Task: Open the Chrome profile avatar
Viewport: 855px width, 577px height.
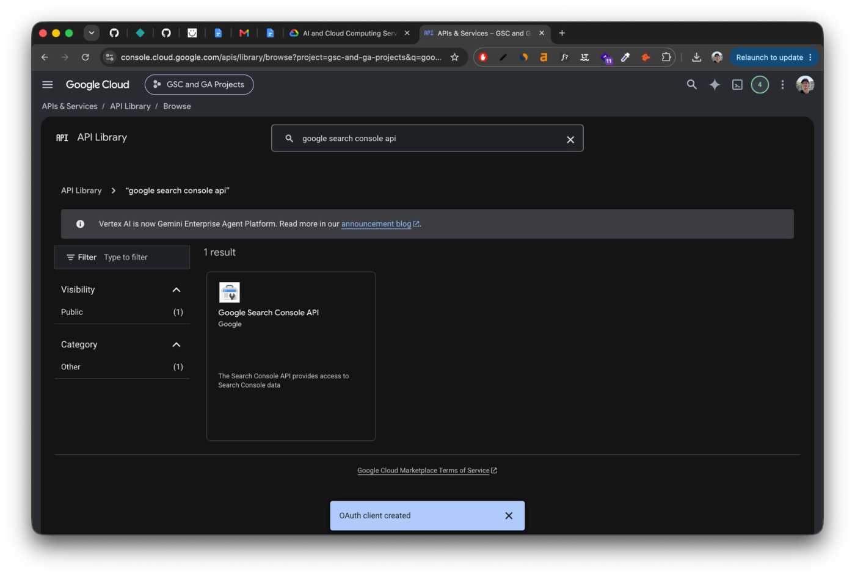Action: coord(717,57)
